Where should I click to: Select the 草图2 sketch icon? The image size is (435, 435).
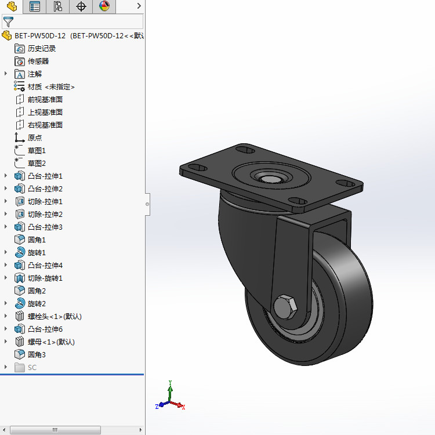pos(19,163)
